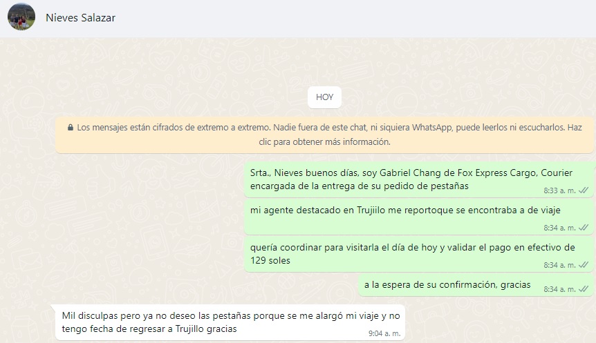596x343 pixels.
Task: Click the 8:33 a. m. timestamp
Action: coord(559,190)
